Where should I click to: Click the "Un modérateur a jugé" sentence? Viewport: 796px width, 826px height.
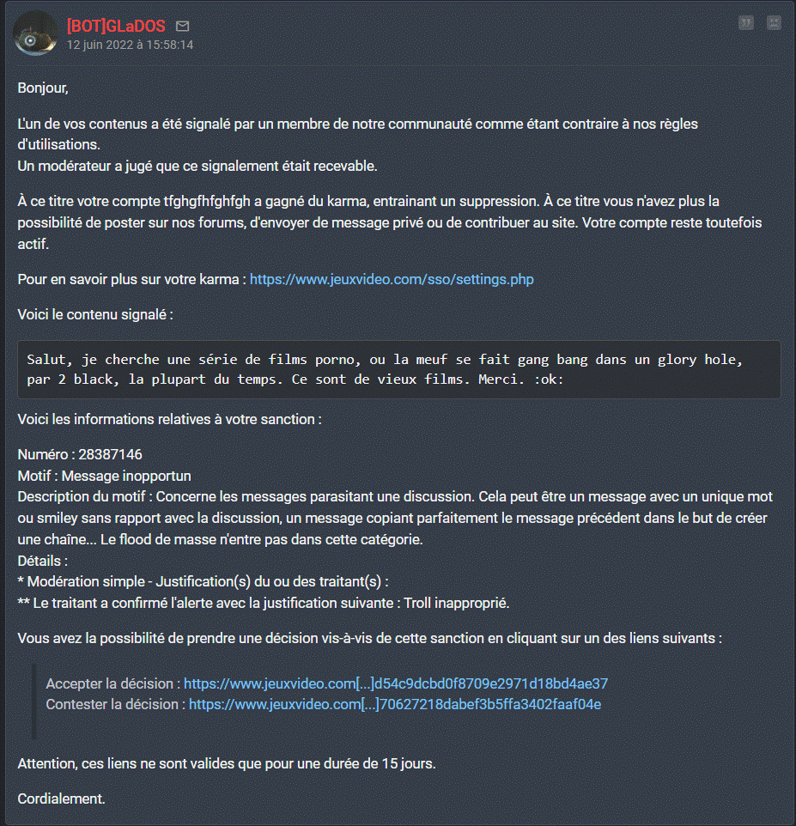197,166
